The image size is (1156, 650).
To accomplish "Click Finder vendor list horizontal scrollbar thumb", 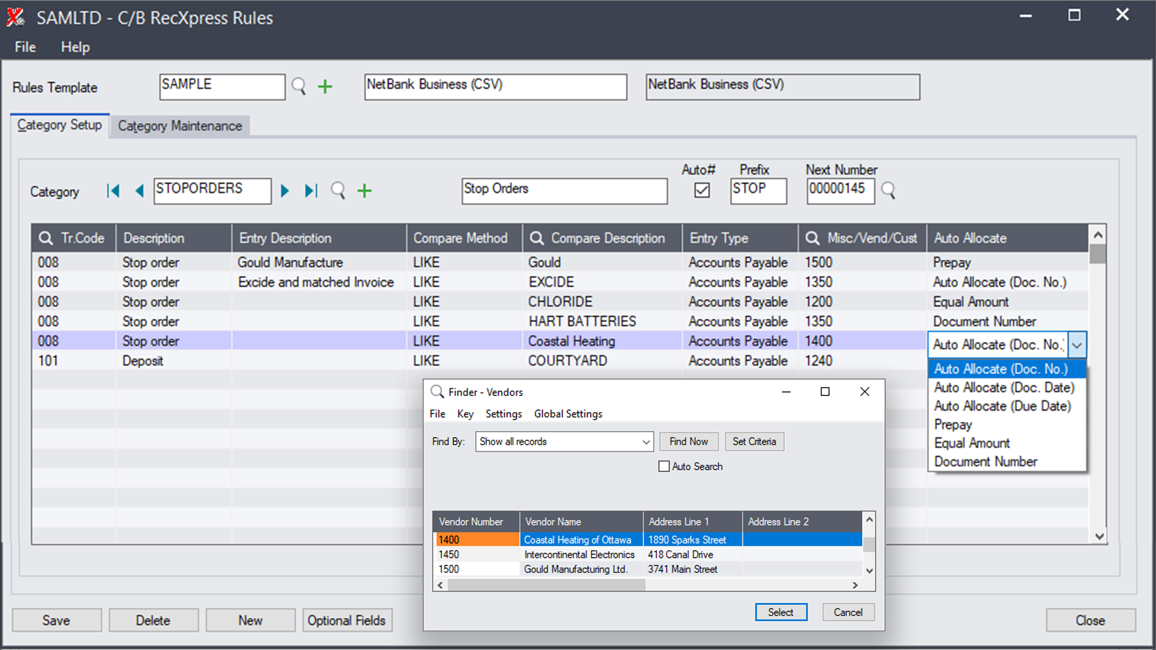I will click(546, 585).
